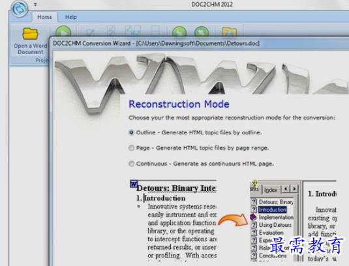Click the DOC2CHM 2012 main window title
349x266 pixels.
click(x=212, y=5)
